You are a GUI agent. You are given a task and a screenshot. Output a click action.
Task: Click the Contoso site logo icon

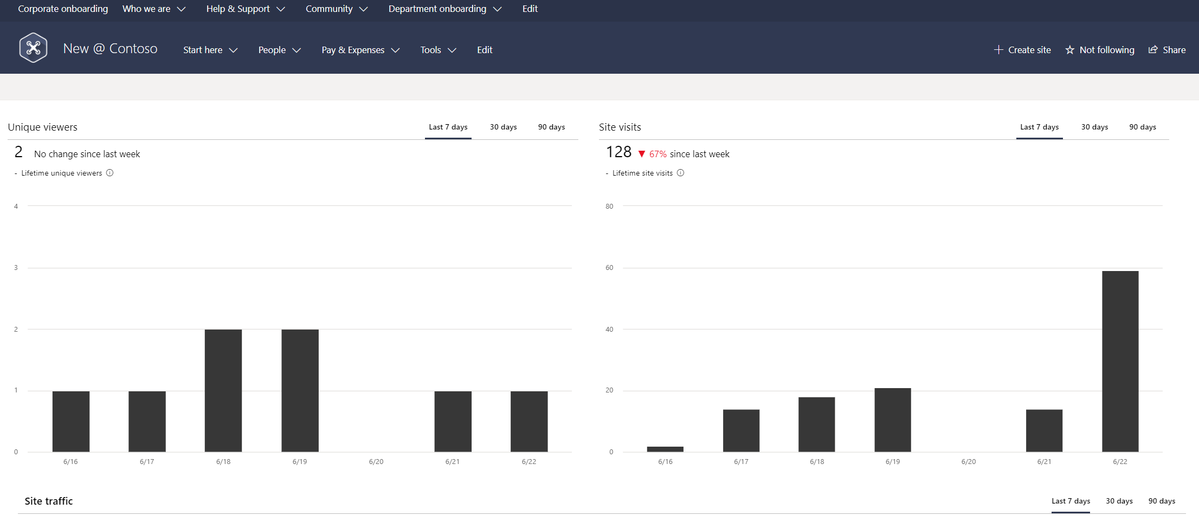coord(33,48)
